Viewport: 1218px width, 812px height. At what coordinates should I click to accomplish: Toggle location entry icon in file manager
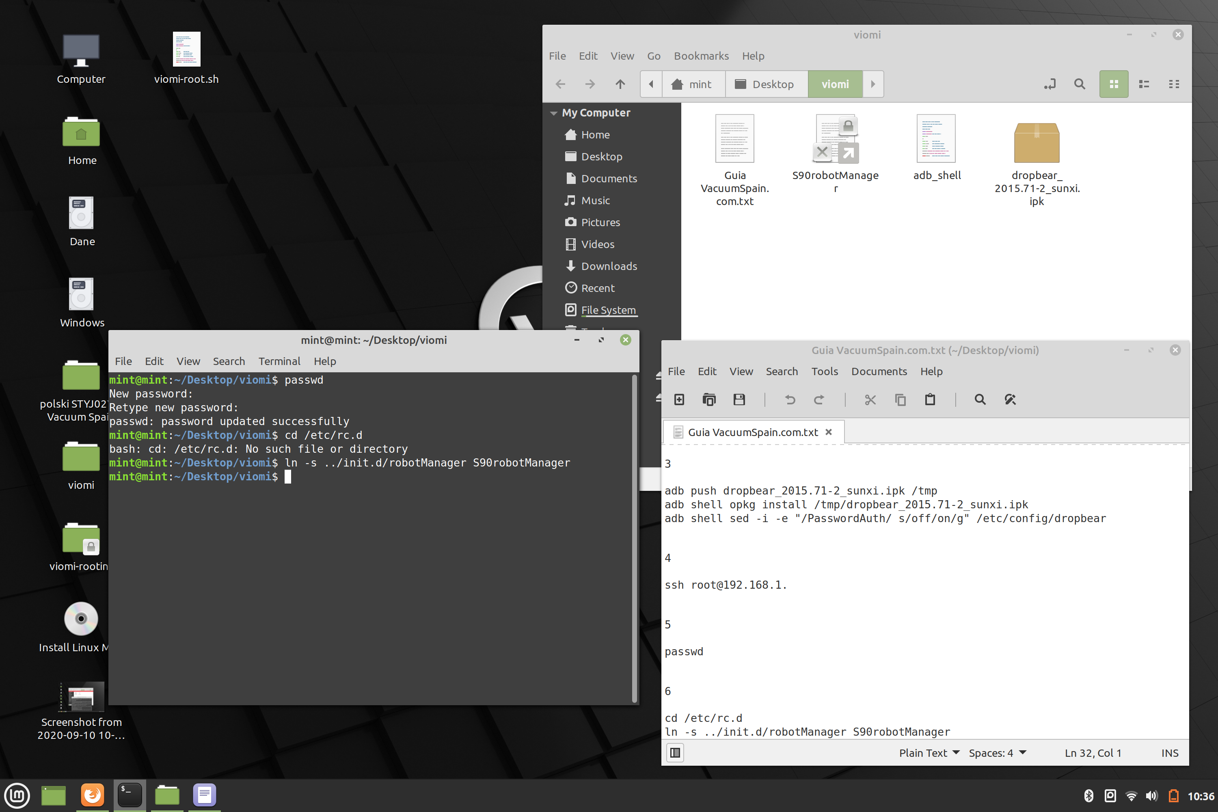pos(1050,84)
